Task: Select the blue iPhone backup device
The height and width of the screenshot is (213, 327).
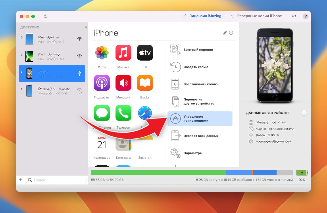Action: pyautogui.click(x=52, y=91)
